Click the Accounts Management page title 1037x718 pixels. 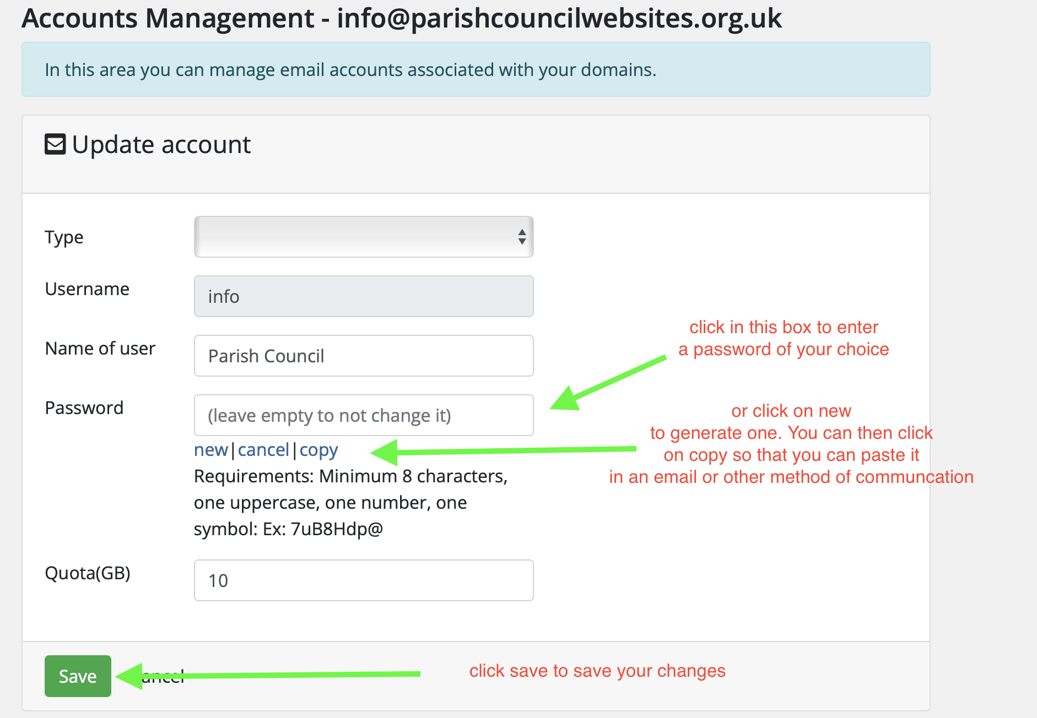coord(401,18)
